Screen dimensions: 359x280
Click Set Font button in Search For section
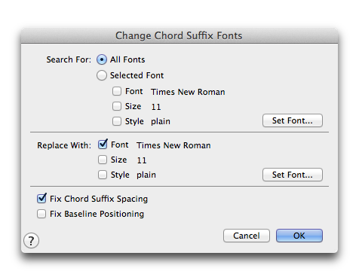click(x=293, y=120)
